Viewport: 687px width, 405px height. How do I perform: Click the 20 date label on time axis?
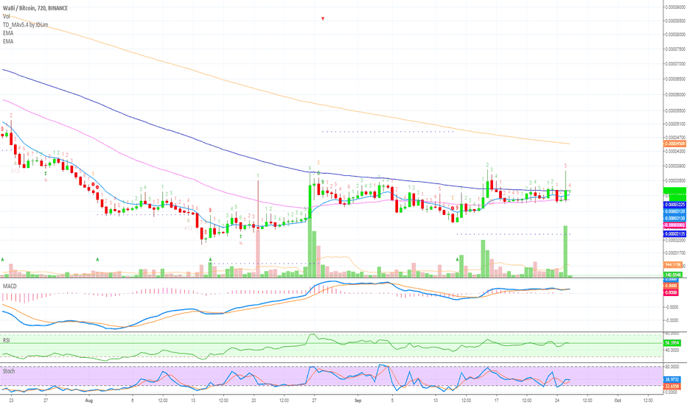click(x=254, y=400)
